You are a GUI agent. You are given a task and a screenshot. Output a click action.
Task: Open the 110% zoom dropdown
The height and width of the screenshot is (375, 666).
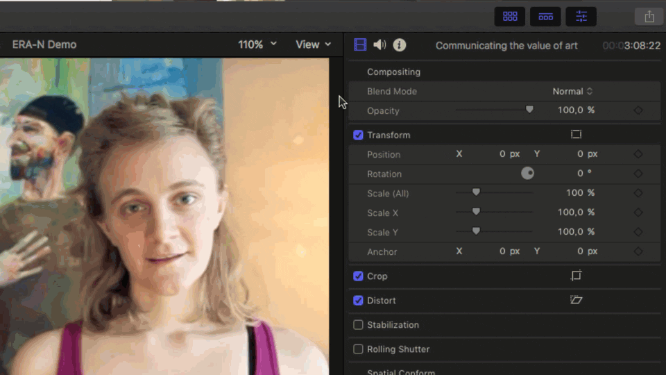(257, 44)
